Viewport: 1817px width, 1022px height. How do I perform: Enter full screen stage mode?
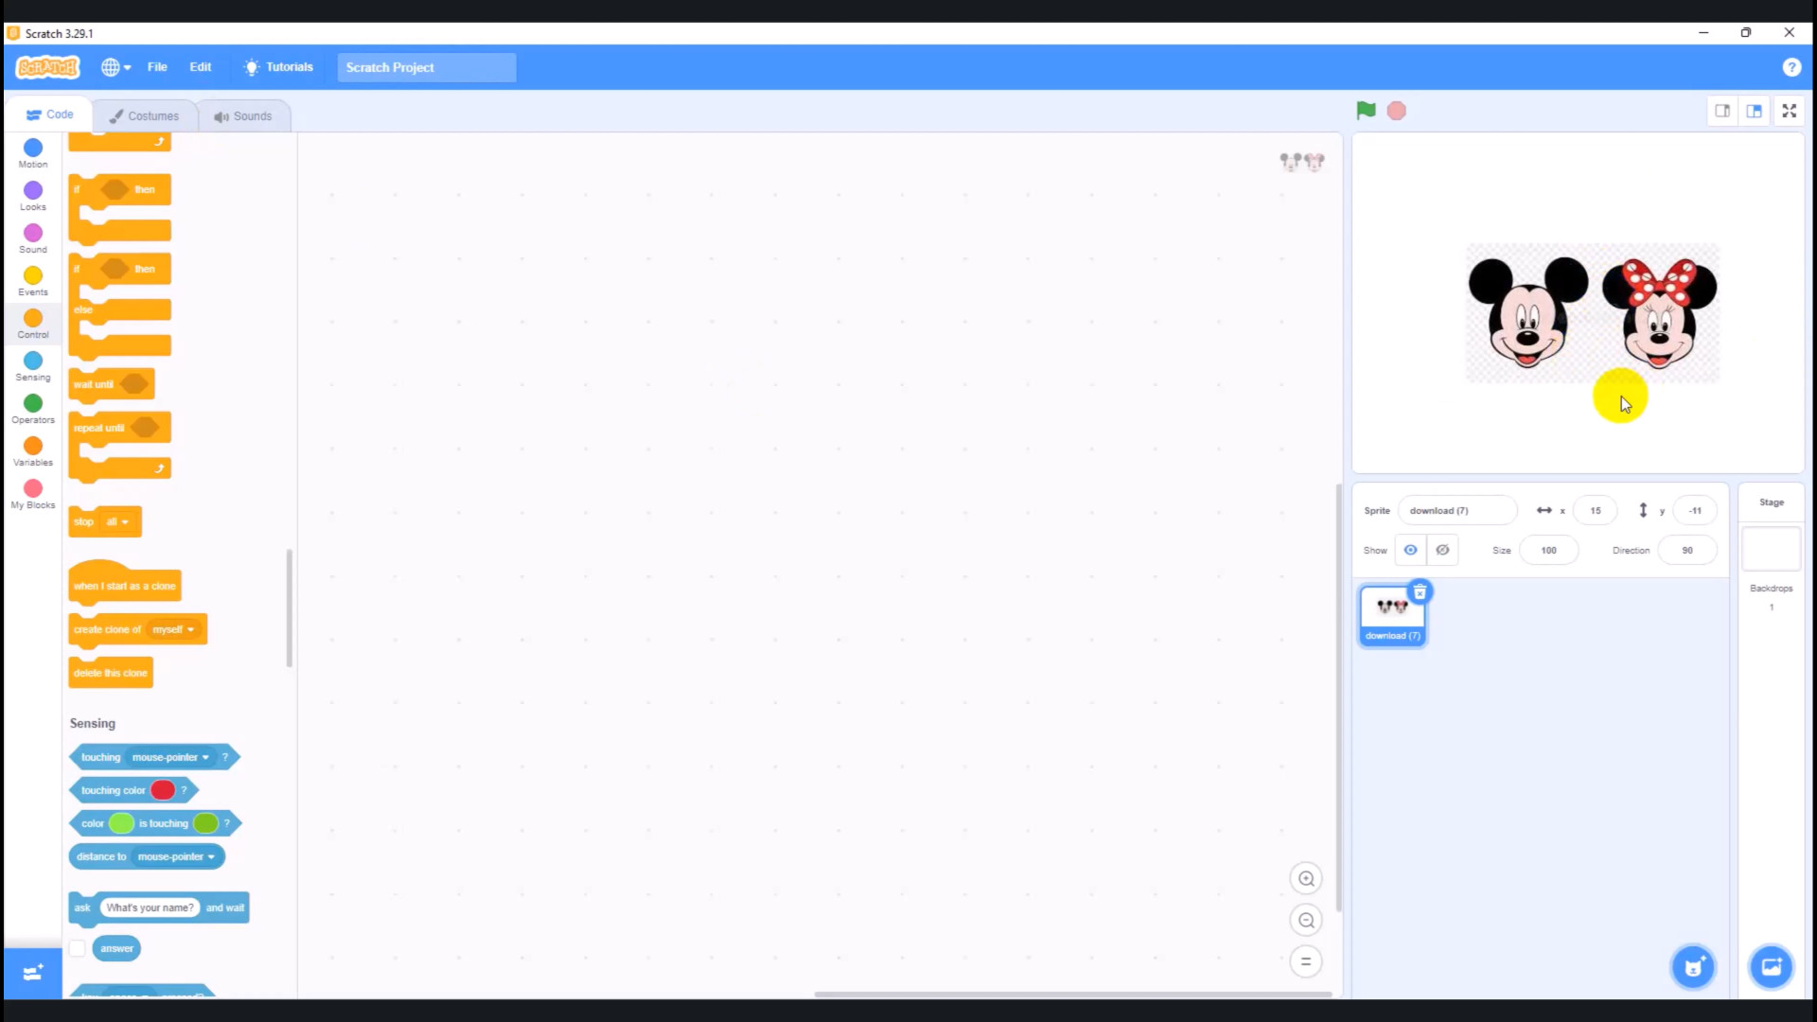[x=1789, y=111]
